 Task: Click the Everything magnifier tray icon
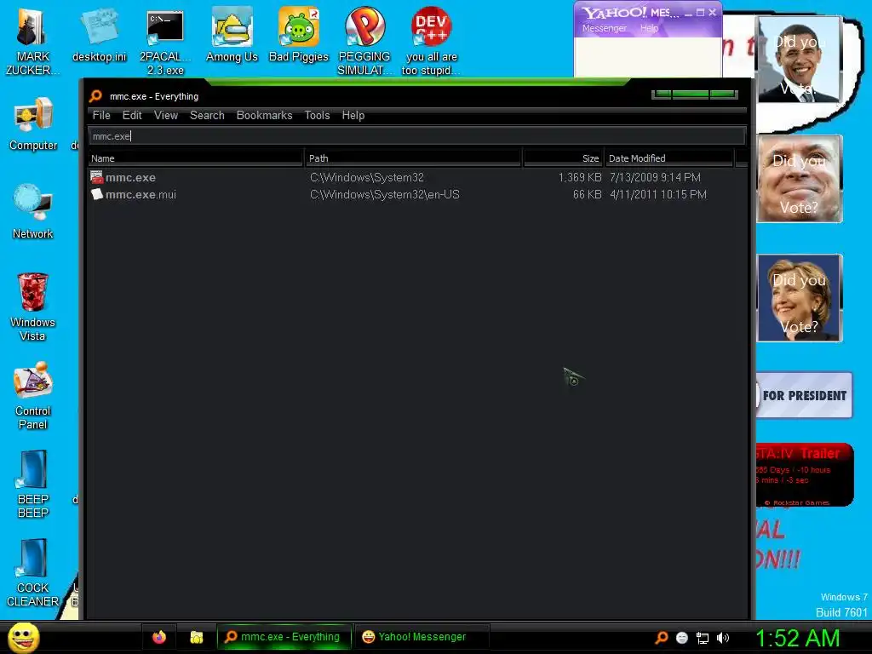point(661,638)
